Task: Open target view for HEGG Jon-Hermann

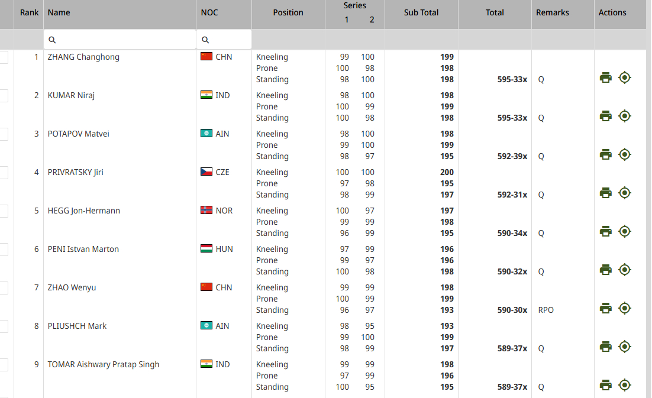Action: coord(625,231)
